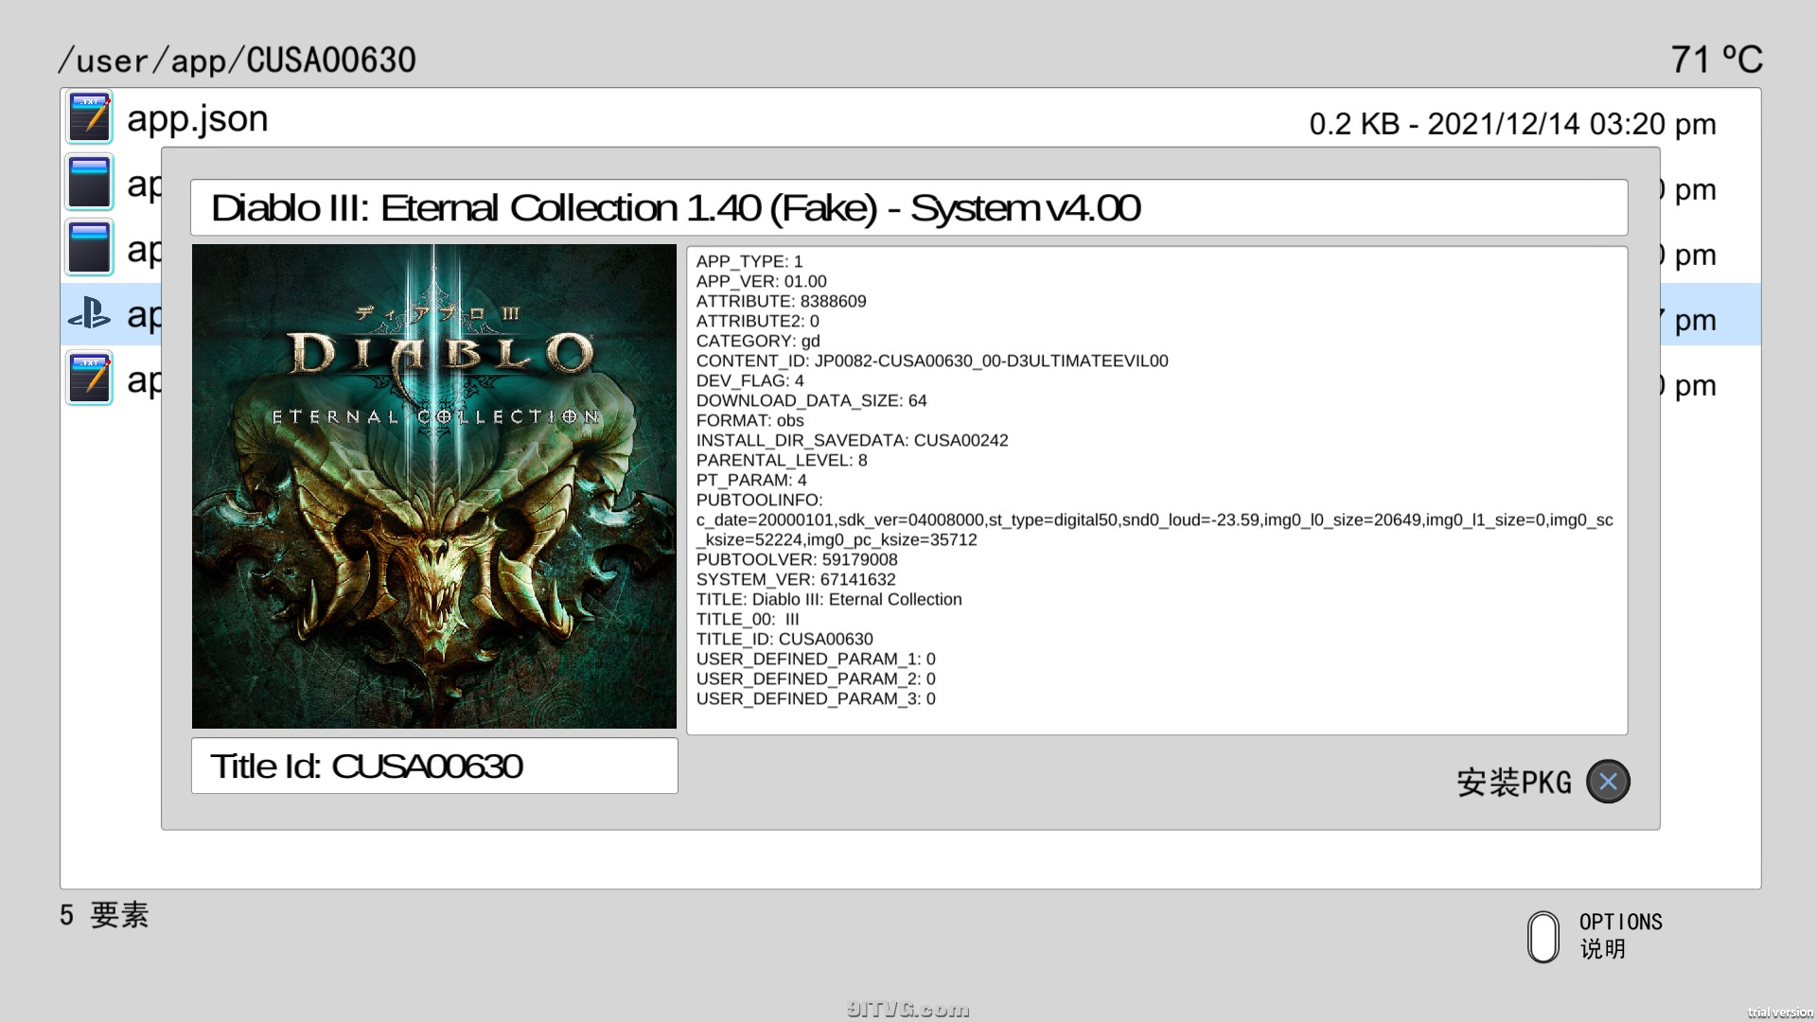
Task: Click the 'ATTRIBUTE: 8388609' line
Action: coord(782,301)
